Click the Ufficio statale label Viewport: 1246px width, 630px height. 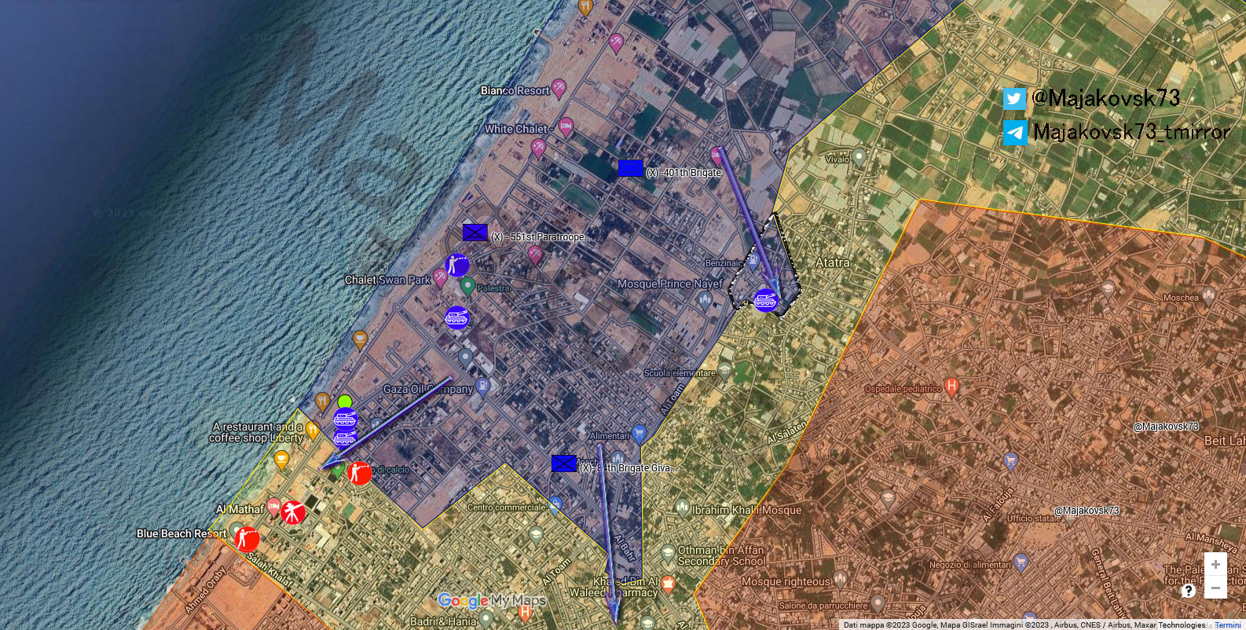[1033, 518]
